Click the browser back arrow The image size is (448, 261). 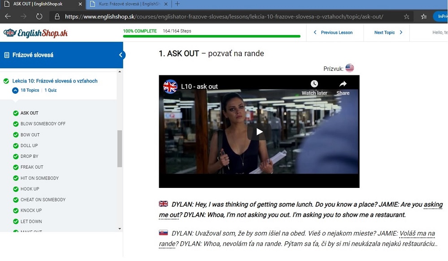pyautogui.click(x=8, y=17)
